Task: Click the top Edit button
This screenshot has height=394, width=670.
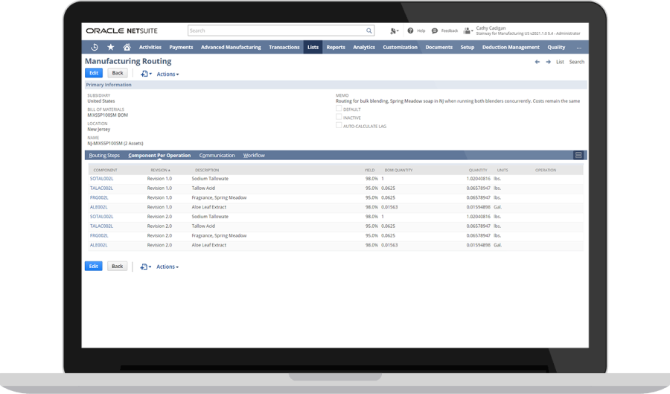Action: [x=94, y=73]
